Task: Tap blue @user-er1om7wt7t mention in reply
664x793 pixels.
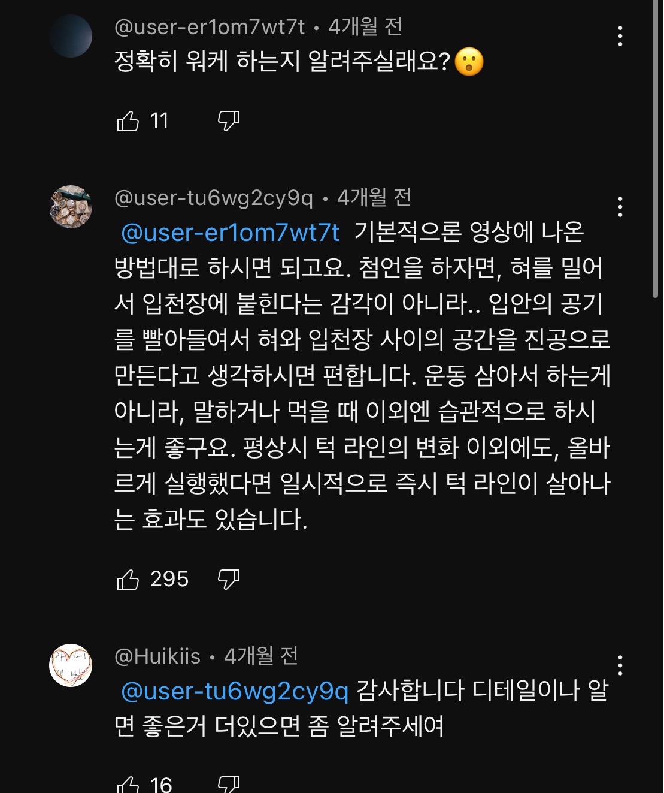Action: (x=231, y=233)
